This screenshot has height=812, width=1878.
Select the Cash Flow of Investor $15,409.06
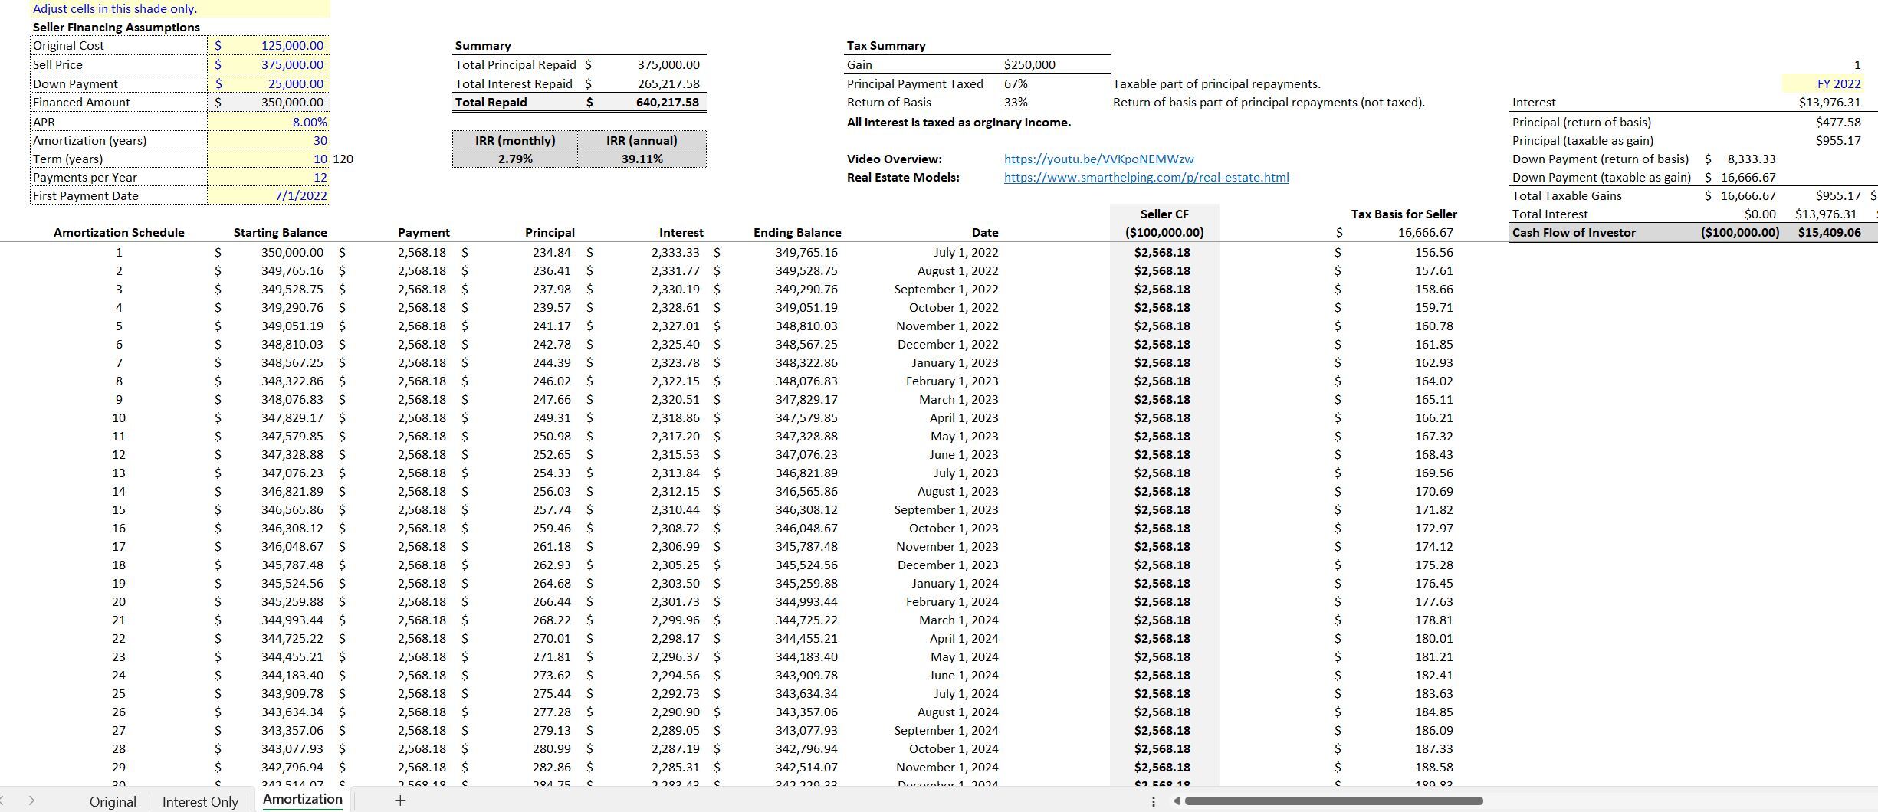[x=1829, y=232]
